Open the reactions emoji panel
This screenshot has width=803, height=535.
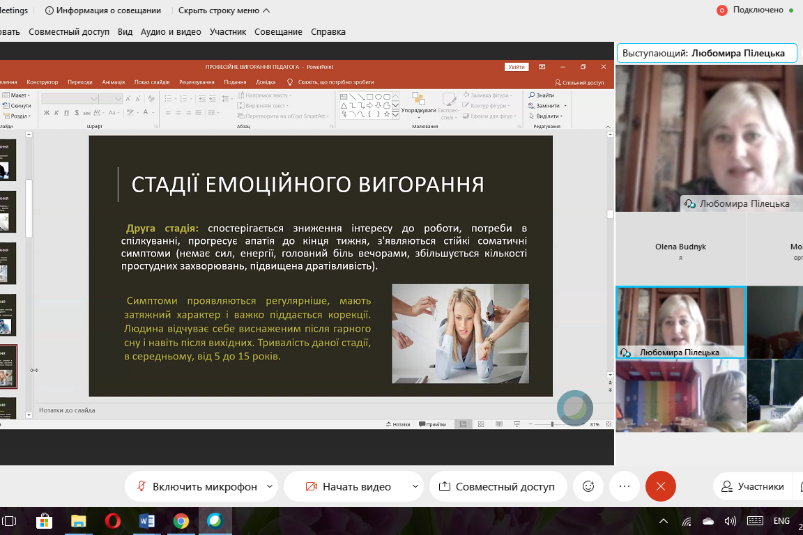[588, 486]
